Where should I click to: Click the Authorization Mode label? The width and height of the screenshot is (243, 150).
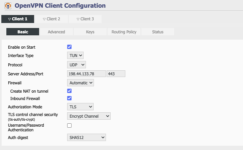[25, 107]
